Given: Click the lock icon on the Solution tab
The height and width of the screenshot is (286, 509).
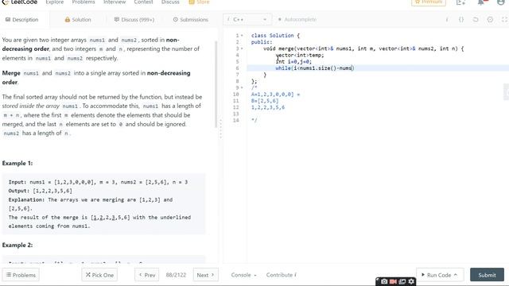Looking at the screenshot, I should 67,19.
